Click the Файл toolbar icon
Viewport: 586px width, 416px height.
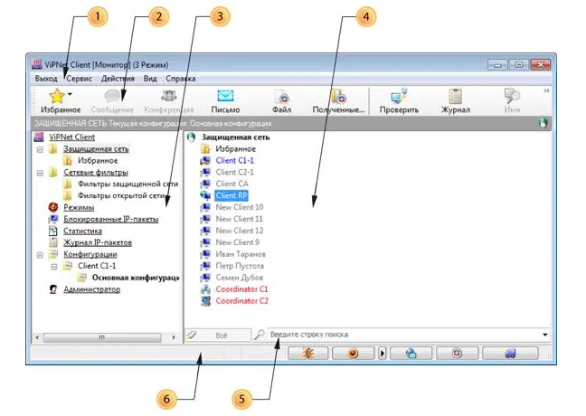[x=282, y=96]
